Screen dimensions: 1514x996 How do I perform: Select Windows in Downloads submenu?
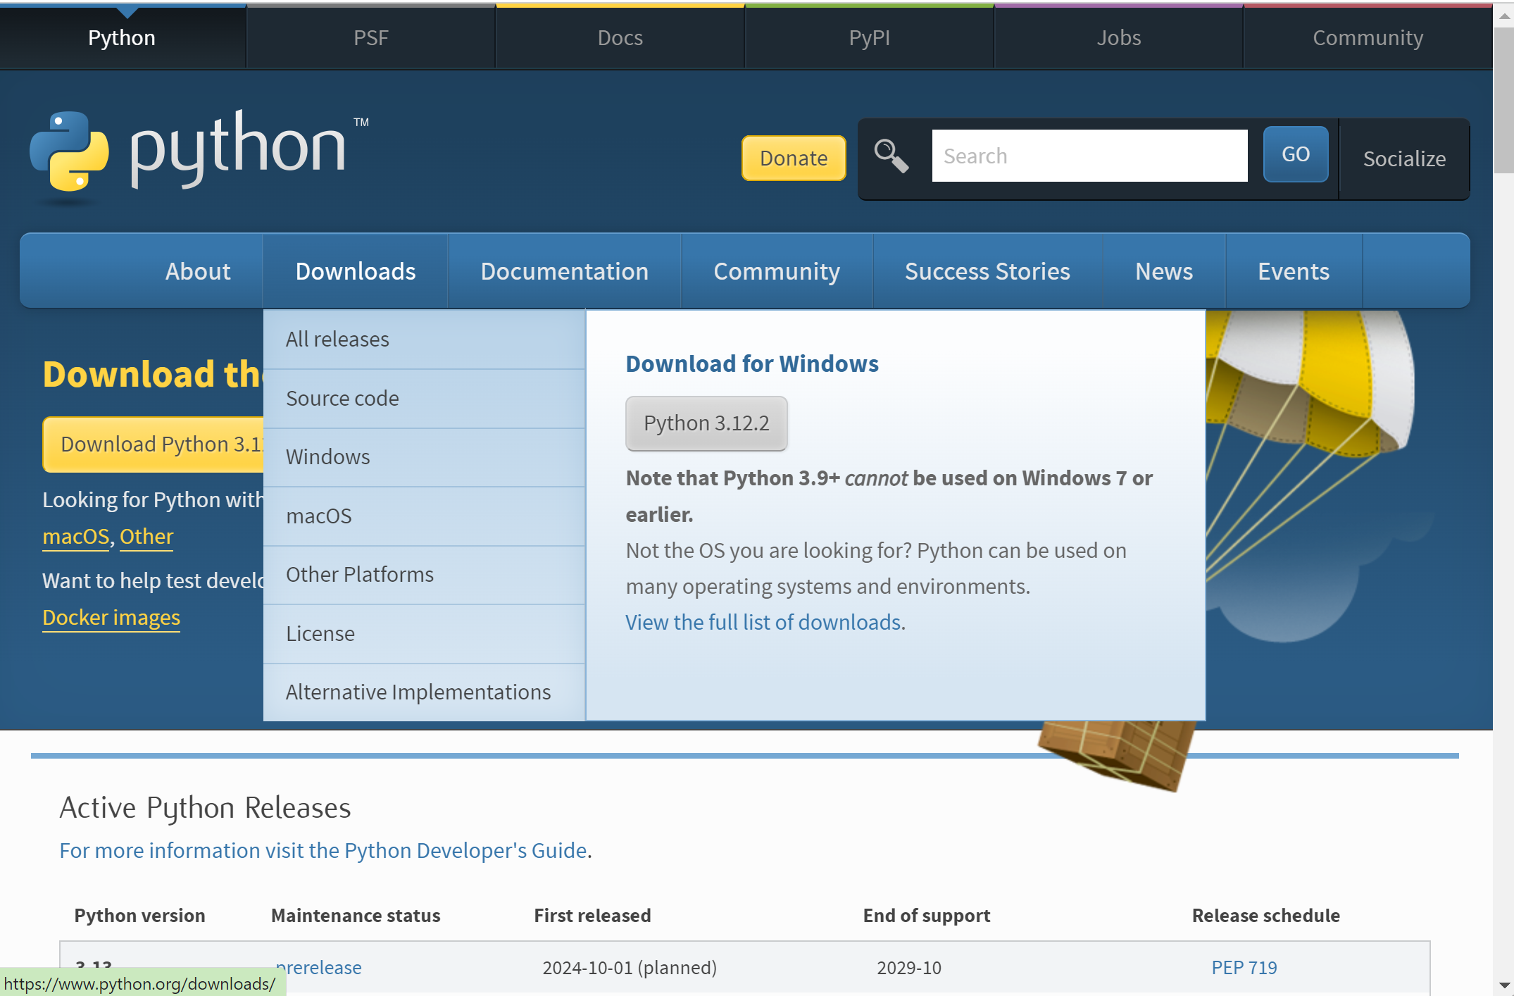(x=327, y=456)
